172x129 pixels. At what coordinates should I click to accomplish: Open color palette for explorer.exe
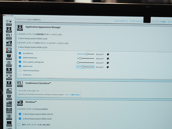pyautogui.click(x=108, y=67)
